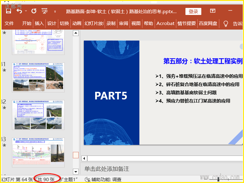The height and width of the screenshot is (183, 244).
Task: Start slideshow from beginning icon
Action: pos(45,11)
